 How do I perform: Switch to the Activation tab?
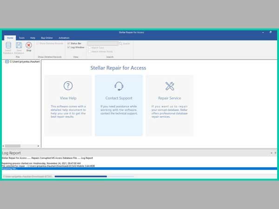coord(64,38)
